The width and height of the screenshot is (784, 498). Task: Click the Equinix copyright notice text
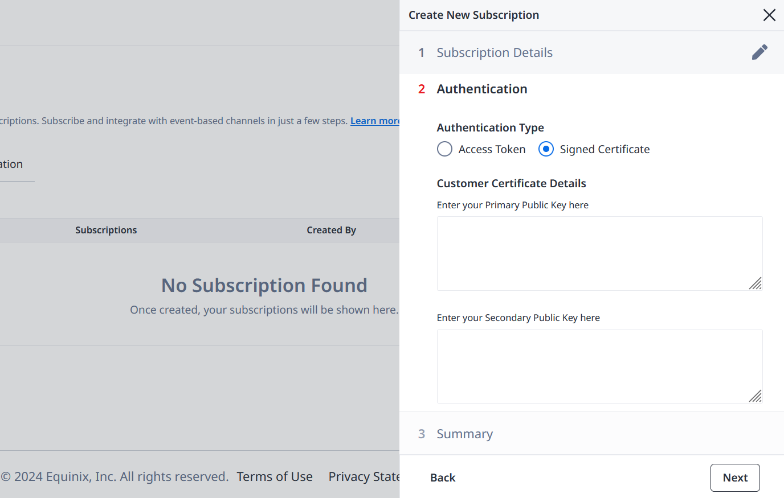(115, 476)
